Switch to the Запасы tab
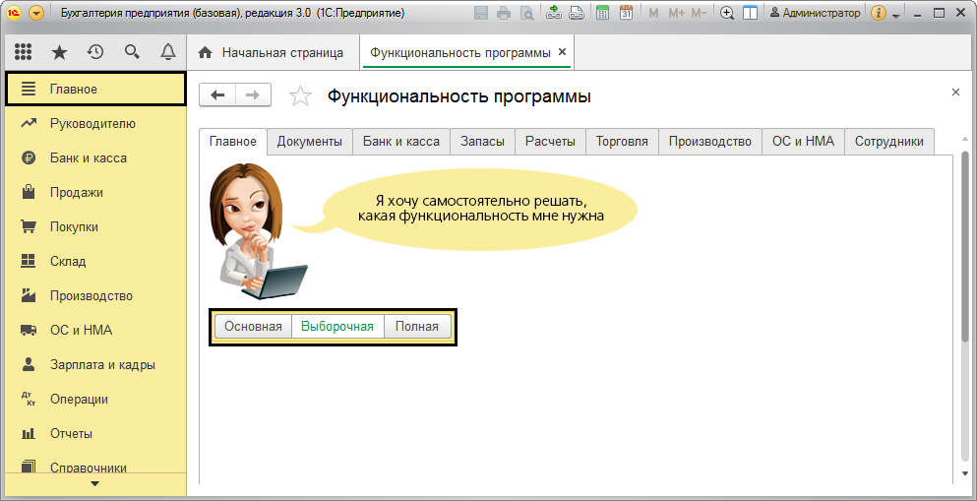 pyautogui.click(x=482, y=142)
